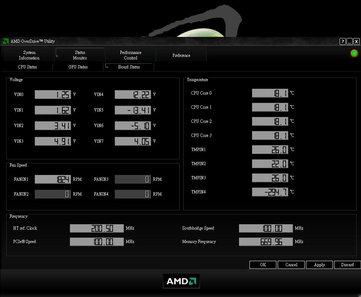Click the CPU Core 1 temperature readout
Viewport: 361px width, 297px height.
(270, 107)
